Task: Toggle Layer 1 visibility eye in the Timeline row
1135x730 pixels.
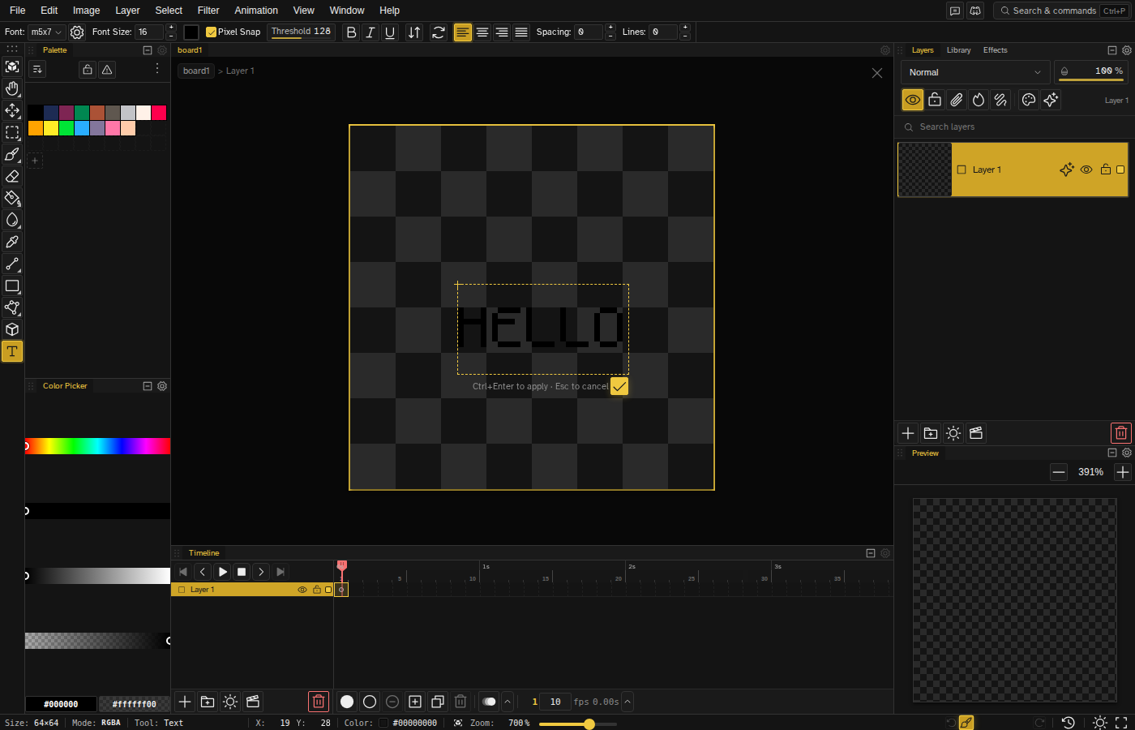Action: point(302,590)
